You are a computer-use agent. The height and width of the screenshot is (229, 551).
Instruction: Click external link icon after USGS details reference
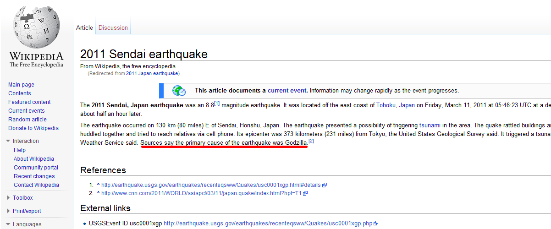(325, 185)
